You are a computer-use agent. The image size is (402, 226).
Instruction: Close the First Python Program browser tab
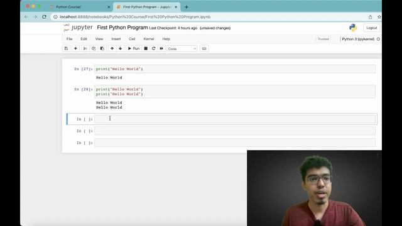pyautogui.click(x=176, y=7)
